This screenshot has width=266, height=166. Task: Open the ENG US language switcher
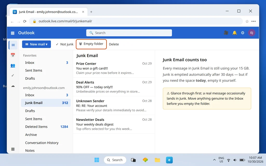221,160
